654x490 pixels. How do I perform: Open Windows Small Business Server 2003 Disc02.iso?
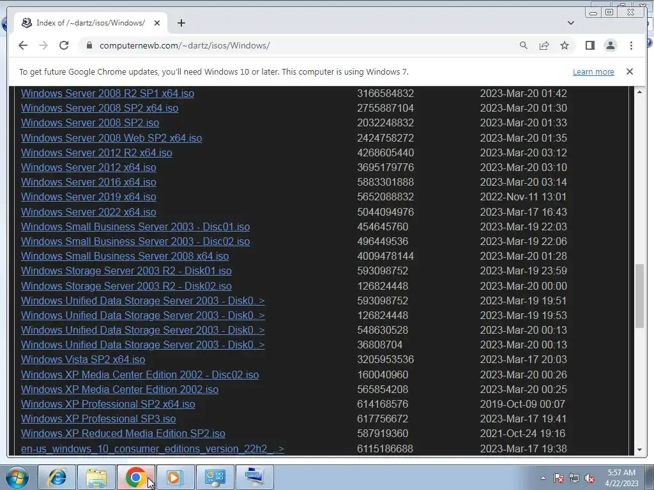click(x=135, y=241)
